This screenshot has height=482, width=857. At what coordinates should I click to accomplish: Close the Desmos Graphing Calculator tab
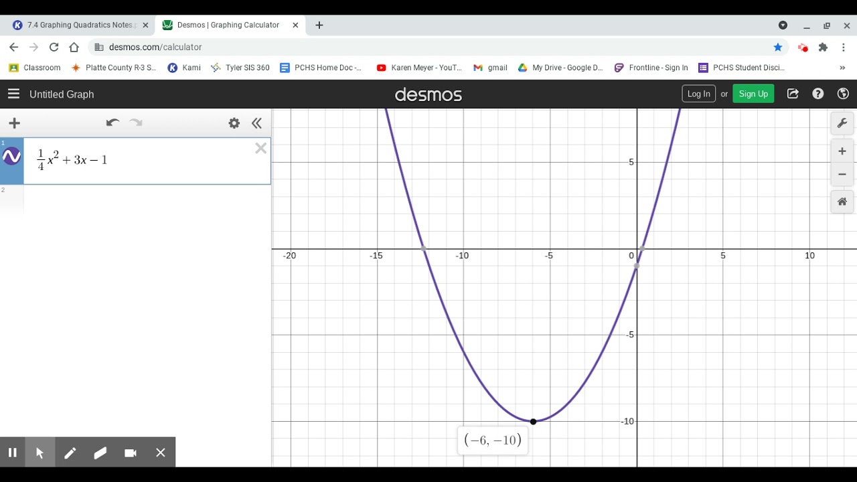[295, 25]
